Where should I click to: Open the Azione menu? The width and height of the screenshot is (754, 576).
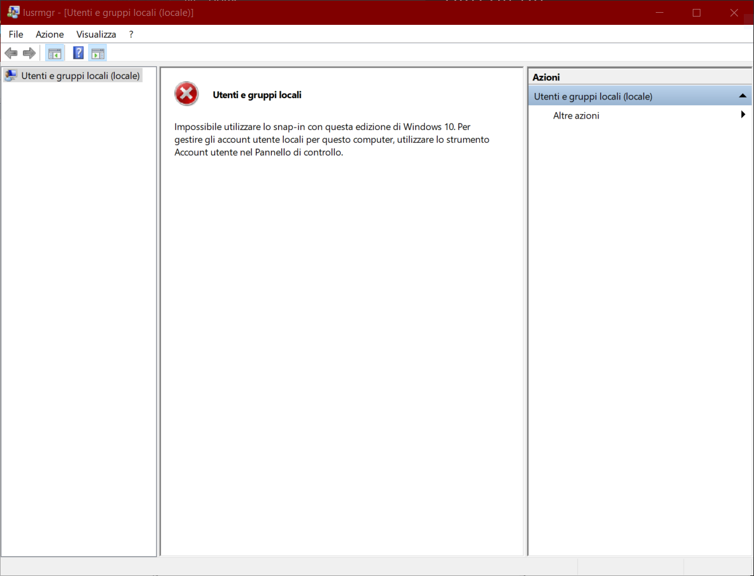coord(50,34)
